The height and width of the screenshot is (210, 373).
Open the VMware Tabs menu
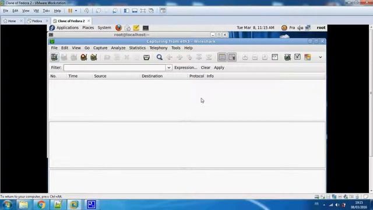pos(46,10)
